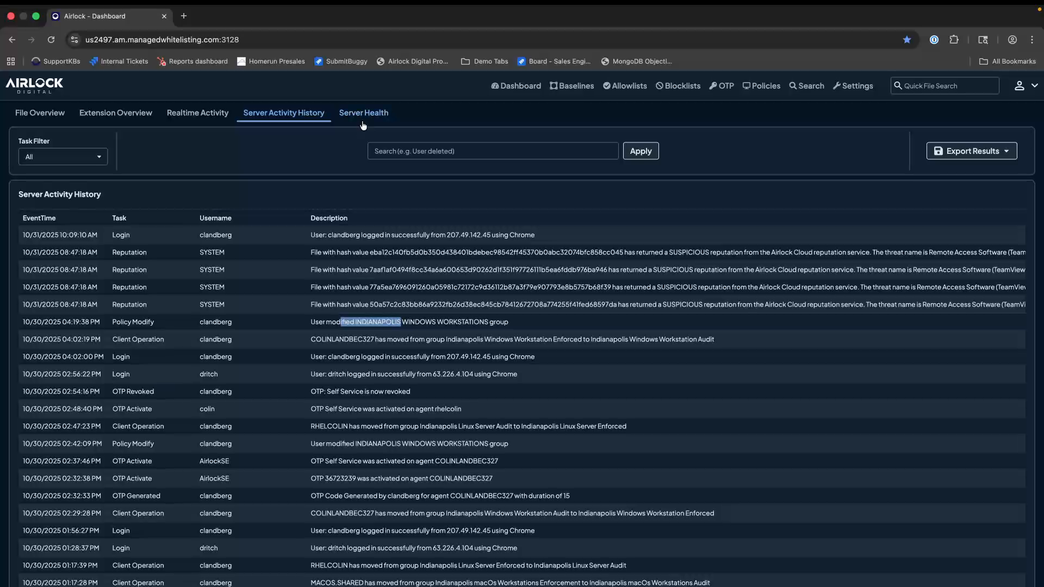The height and width of the screenshot is (587, 1044).
Task: Open the Reading List grid icon on bookmarks bar
Action: [x=10, y=61]
